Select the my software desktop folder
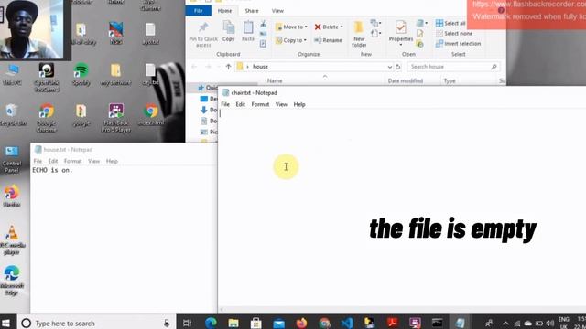The height and width of the screenshot is (329, 586). click(x=115, y=75)
